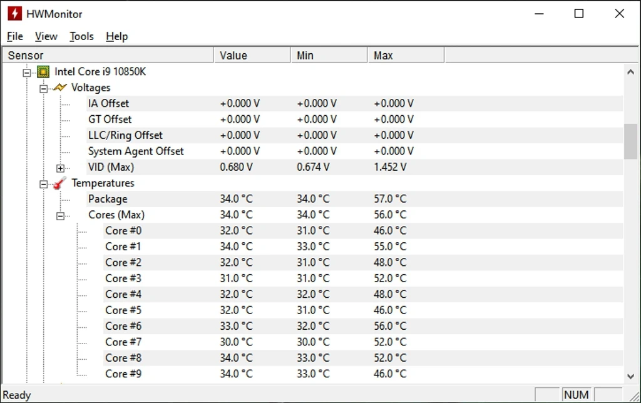Click Core #1 max value 55.0 °C
The width and height of the screenshot is (641, 403).
pos(390,247)
